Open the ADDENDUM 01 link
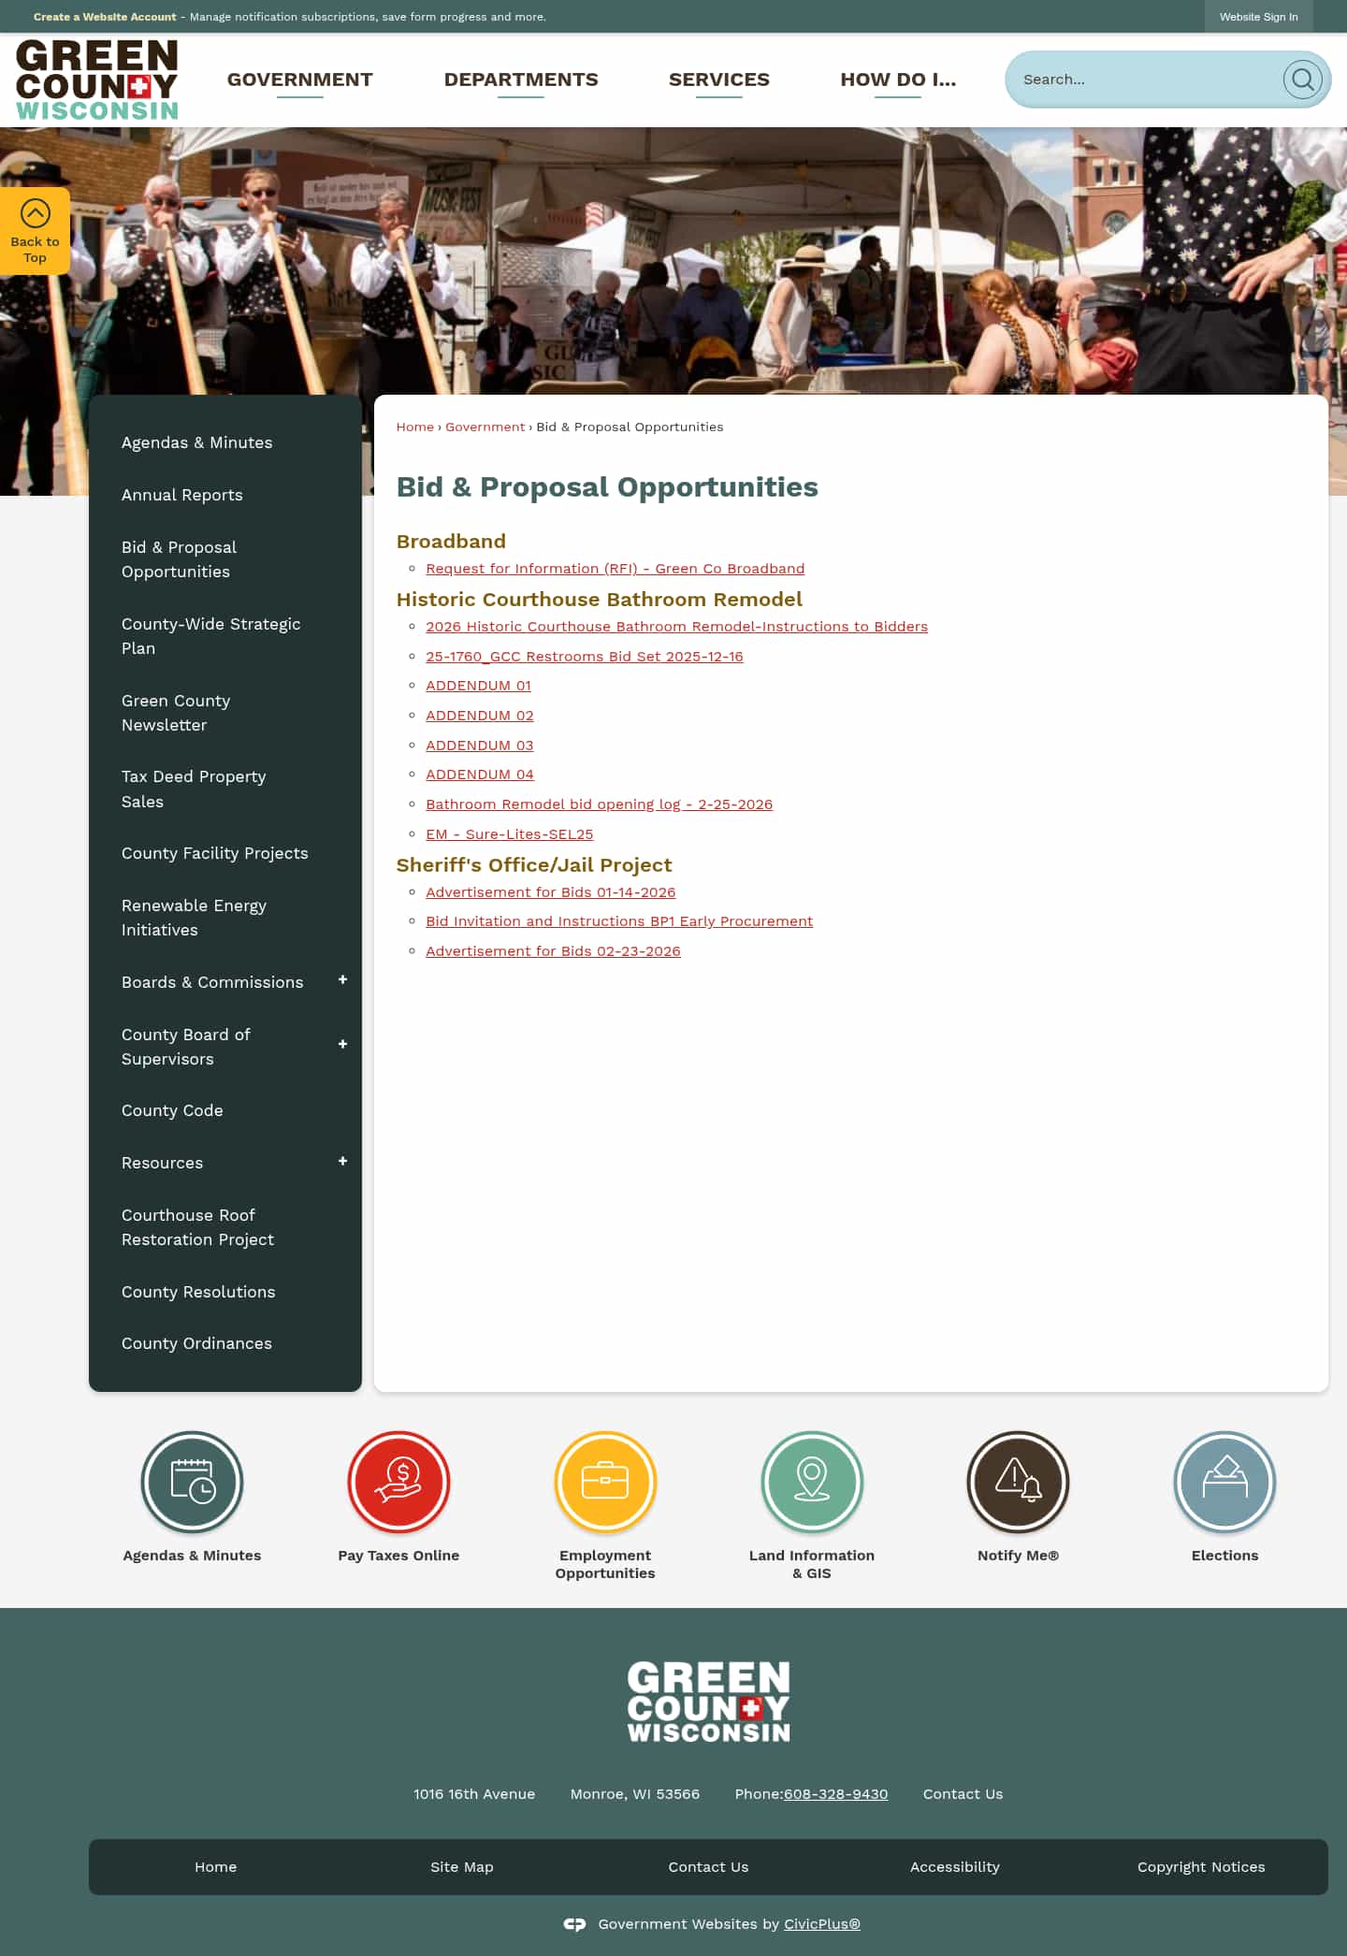The image size is (1347, 1956). [x=479, y=686]
